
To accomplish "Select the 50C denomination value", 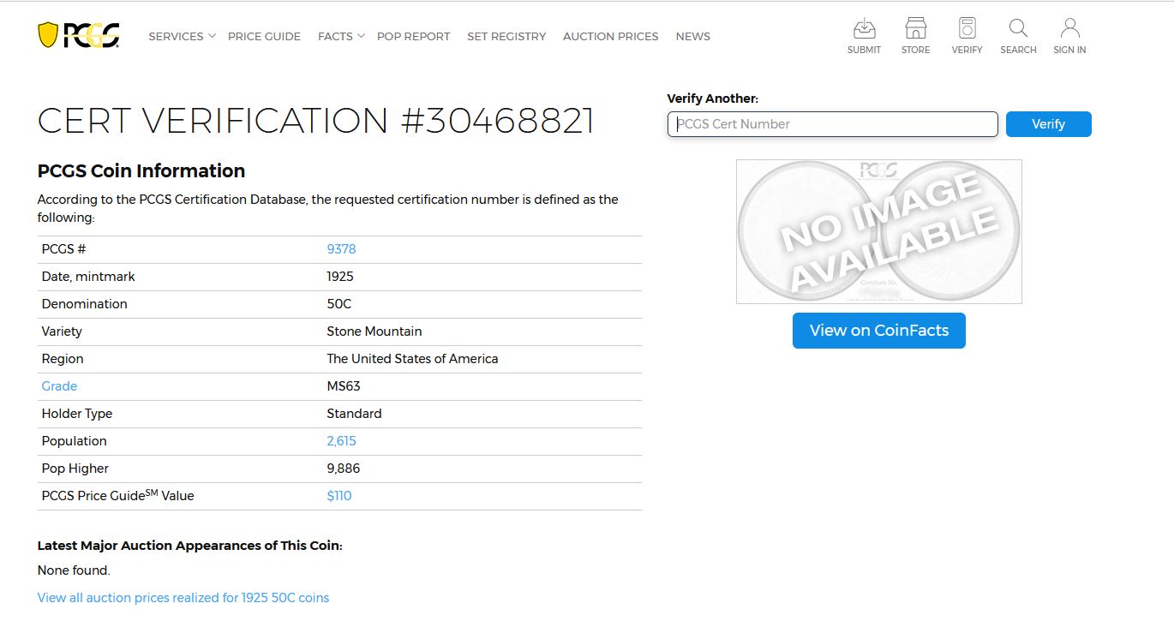I will [339, 304].
